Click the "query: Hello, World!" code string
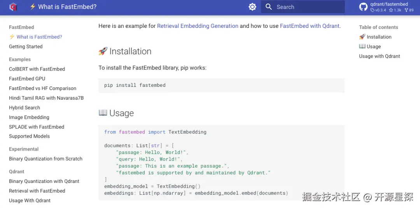Image resolution: width=420 pixels, height=209 pixels. (x=148, y=159)
